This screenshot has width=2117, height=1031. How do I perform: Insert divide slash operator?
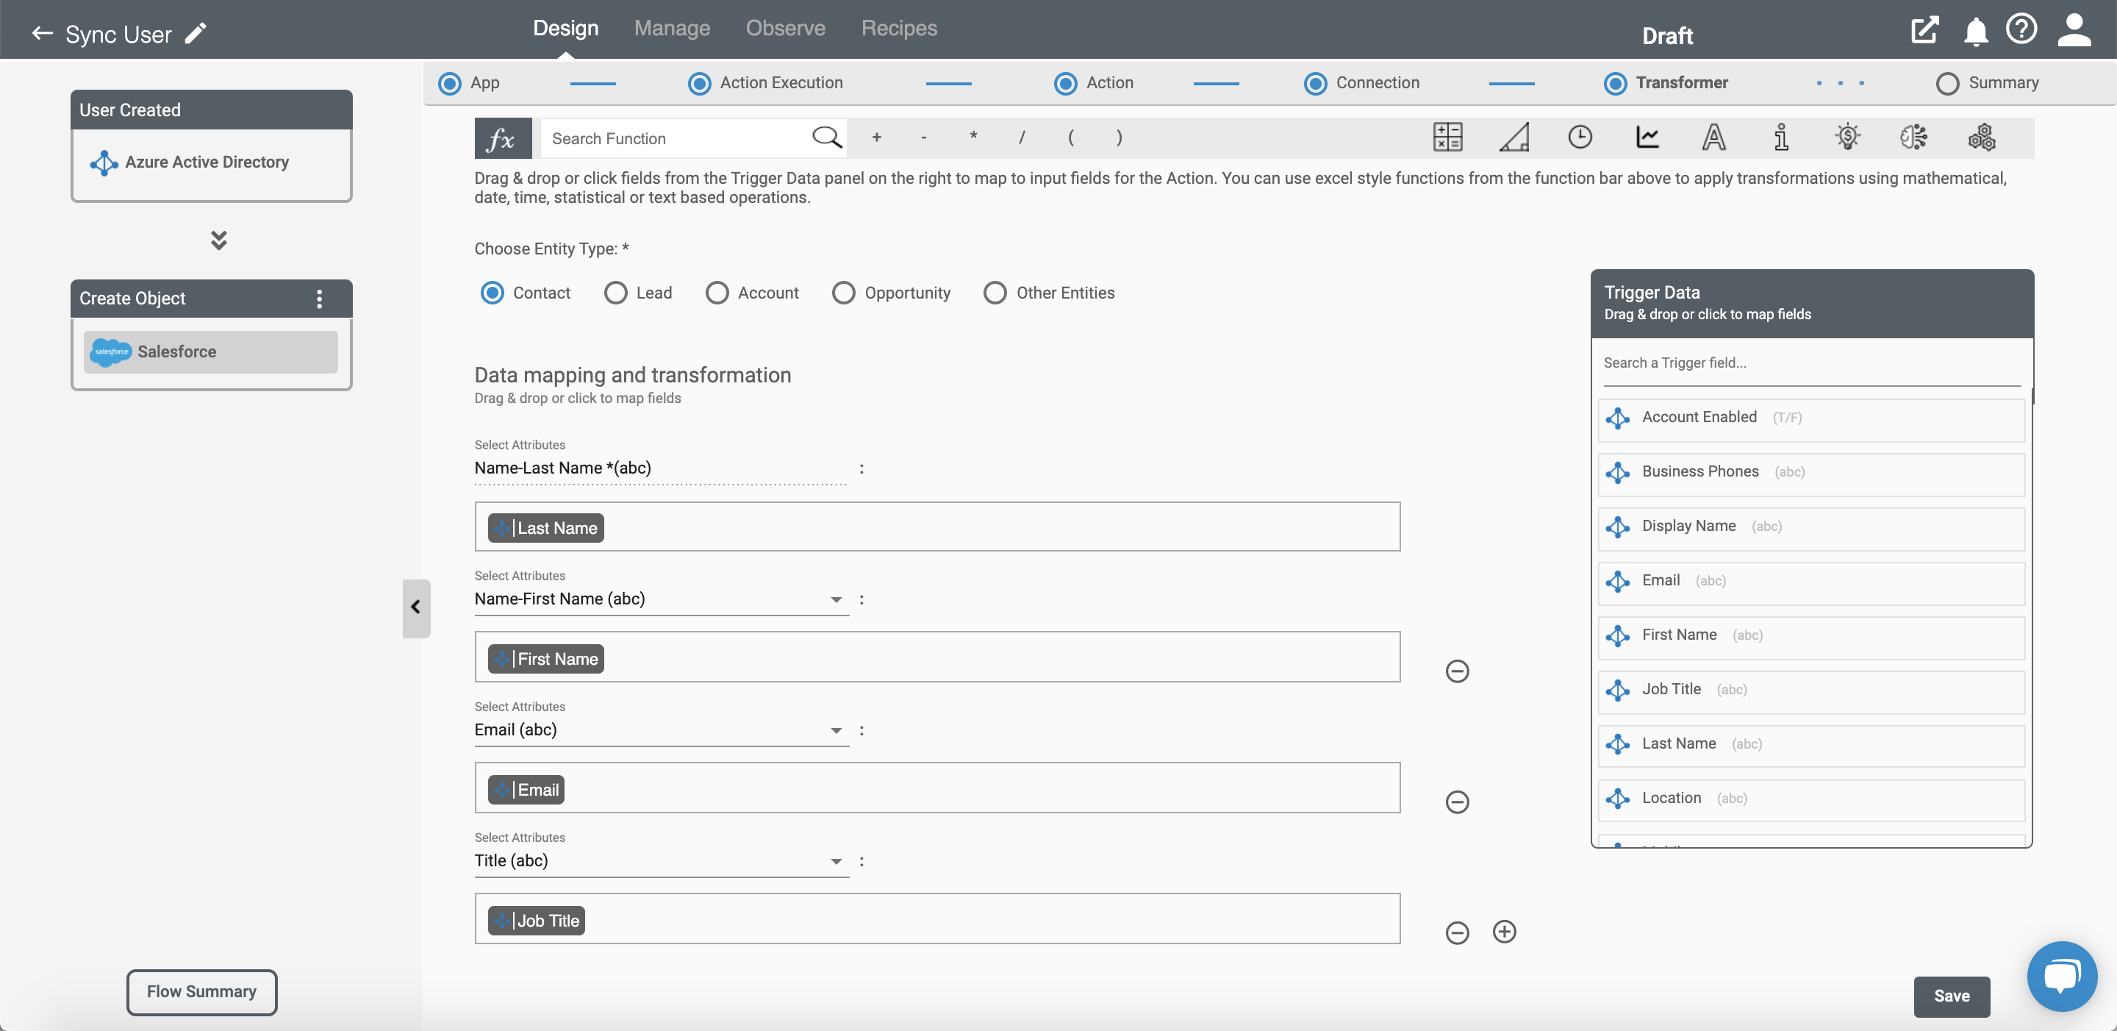coord(1022,138)
